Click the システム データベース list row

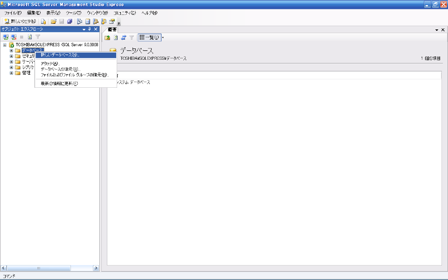(x=274, y=82)
